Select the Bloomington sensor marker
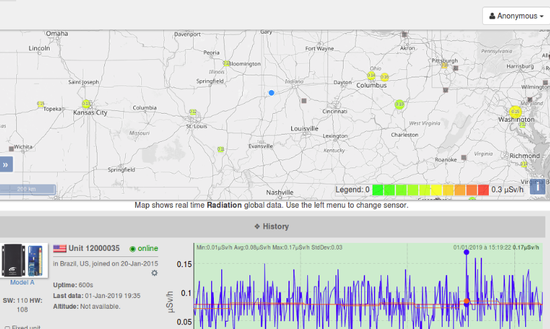The height and width of the screenshot is (329, 550). pyautogui.click(x=227, y=63)
